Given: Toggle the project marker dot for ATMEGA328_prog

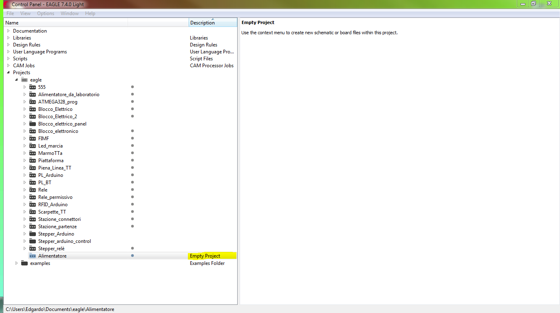Looking at the screenshot, I should (x=132, y=101).
